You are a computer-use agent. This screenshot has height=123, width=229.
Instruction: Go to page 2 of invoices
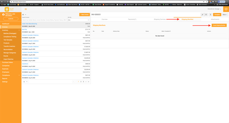point(81,82)
